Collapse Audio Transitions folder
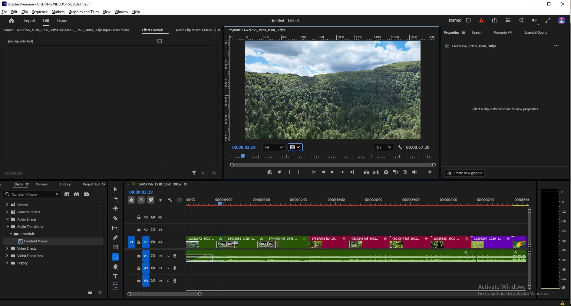 point(8,227)
